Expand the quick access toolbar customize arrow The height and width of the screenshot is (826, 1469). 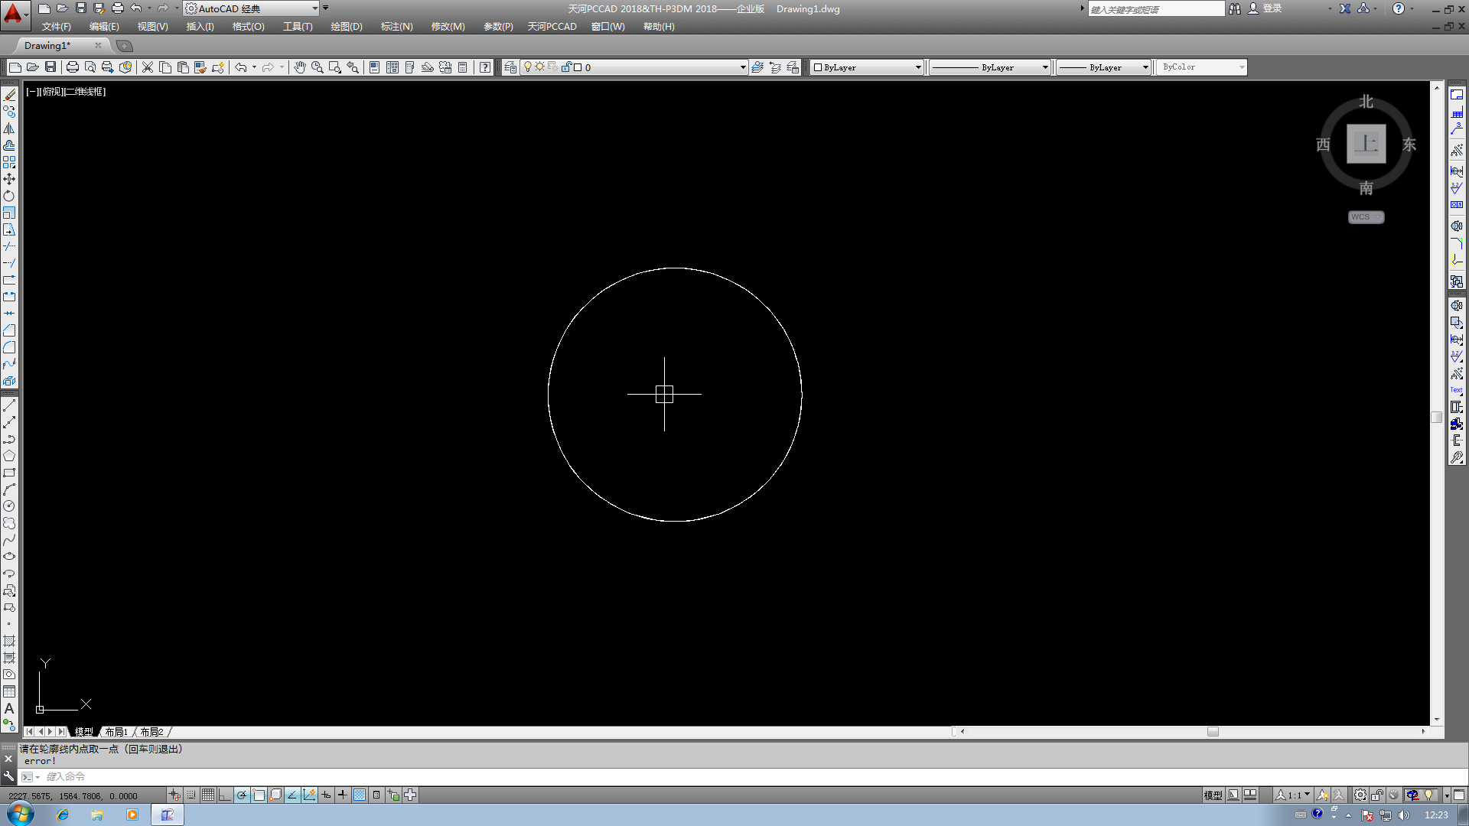326,8
